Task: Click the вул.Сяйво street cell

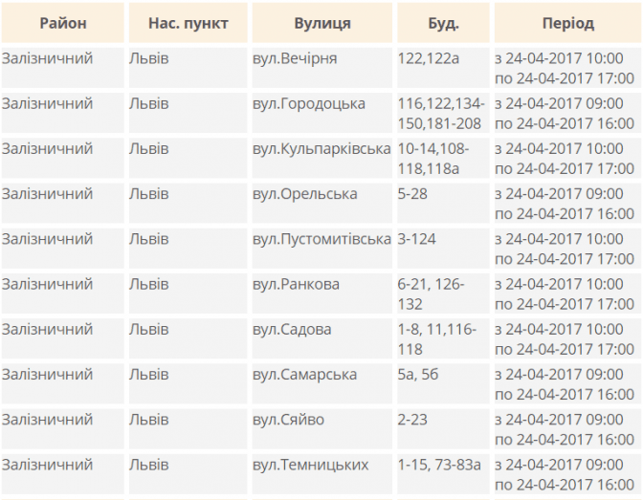Action: [x=288, y=420]
